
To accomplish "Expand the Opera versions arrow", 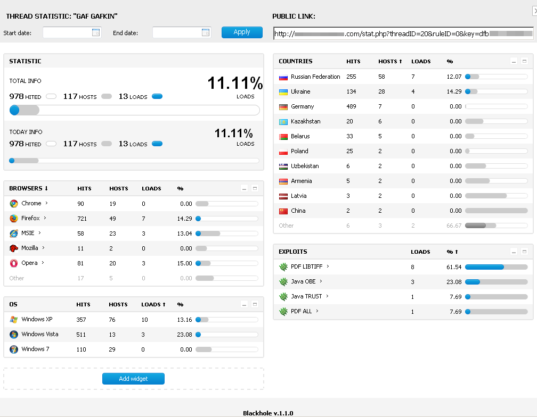I will click(43, 263).
